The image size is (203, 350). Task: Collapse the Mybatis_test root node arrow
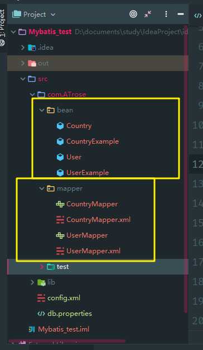coord(13,32)
